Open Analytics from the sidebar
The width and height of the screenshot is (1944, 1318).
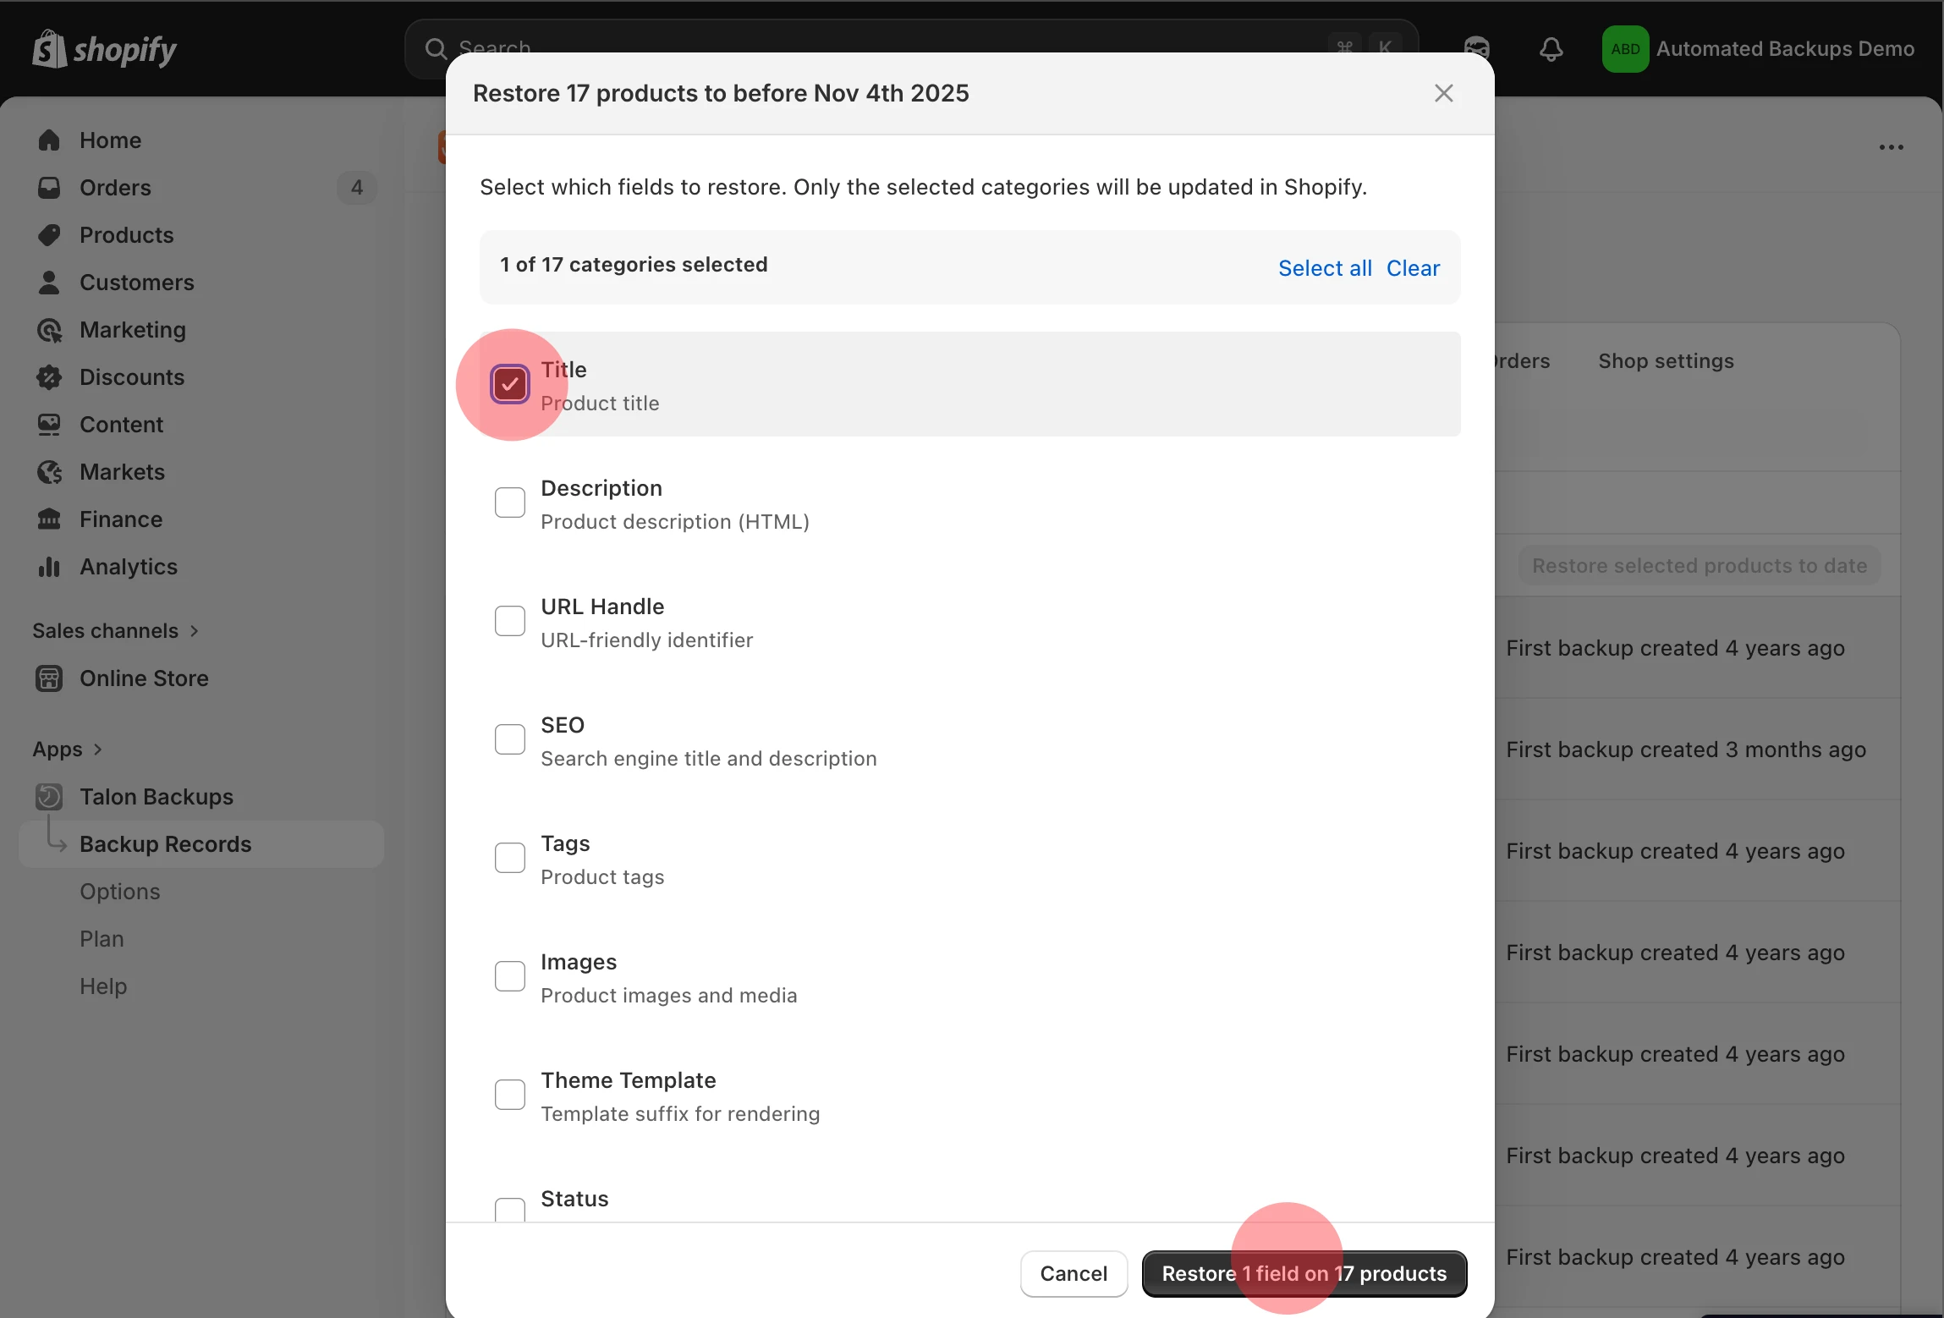pyautogui.click(x=129, y=567)
